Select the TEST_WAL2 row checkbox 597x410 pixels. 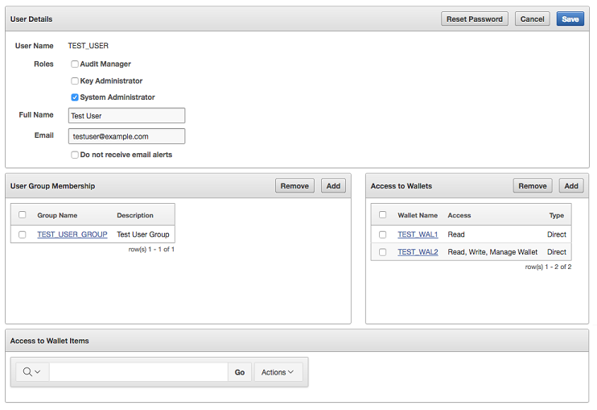(383, 252)
